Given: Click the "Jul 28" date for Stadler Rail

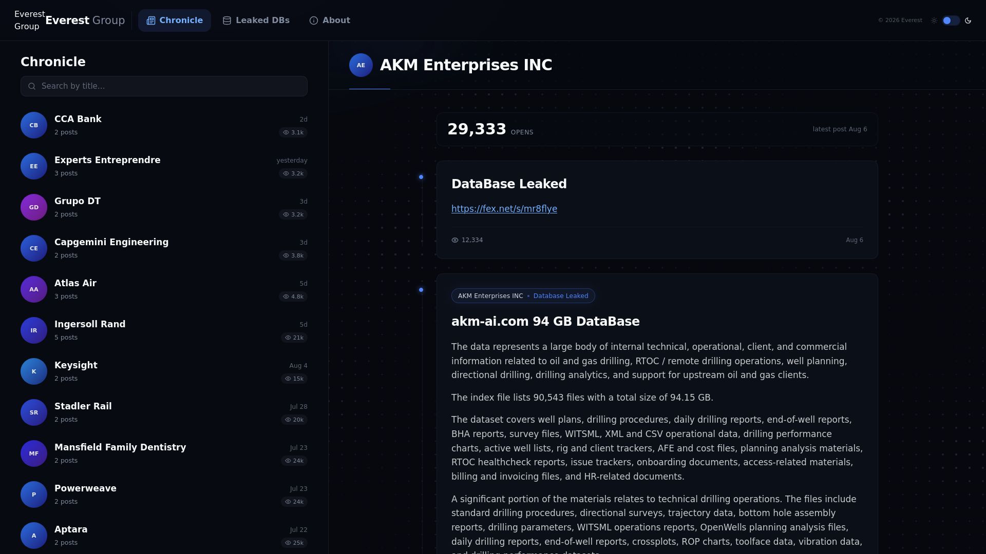Looking at the screenshot, I should pyautogui.click(x=298, y=407).
